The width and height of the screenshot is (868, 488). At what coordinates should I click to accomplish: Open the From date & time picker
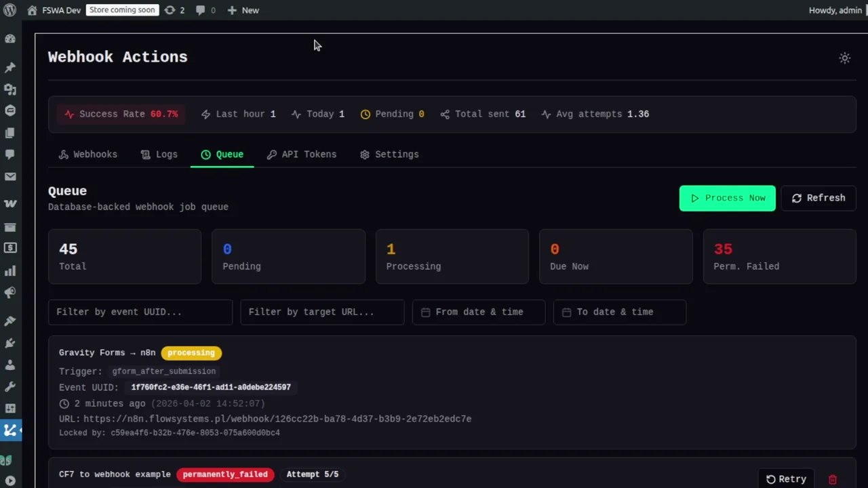pos(479,312)
